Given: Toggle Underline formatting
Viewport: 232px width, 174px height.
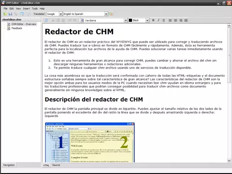Looking at the screenshot, I should (x=164, y=20).
